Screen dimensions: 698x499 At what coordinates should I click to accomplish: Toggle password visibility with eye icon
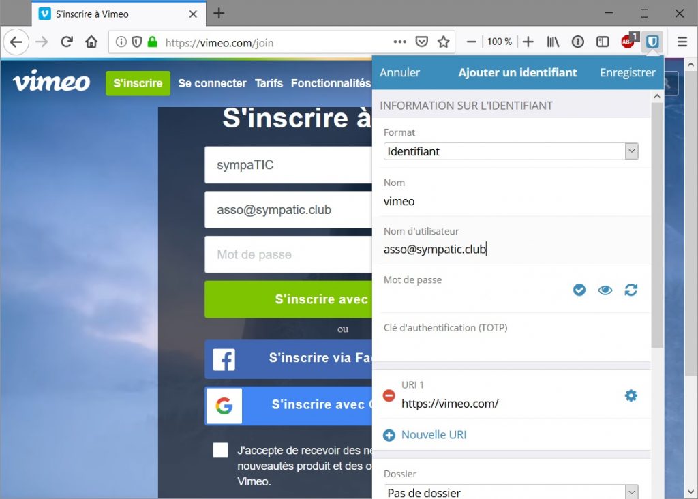pyautogui.click(x=605, y=290)
